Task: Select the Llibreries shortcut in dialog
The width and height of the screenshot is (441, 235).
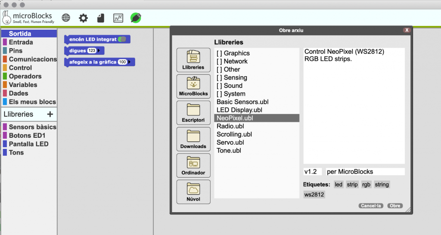Action: (x=193, y=60)
